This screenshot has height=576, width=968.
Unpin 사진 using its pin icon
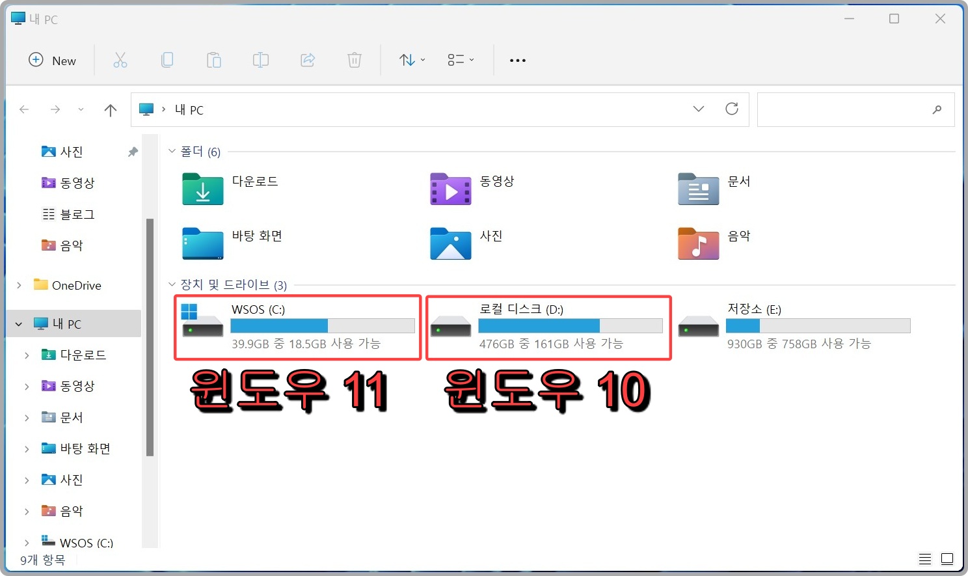tap(133, 151)
